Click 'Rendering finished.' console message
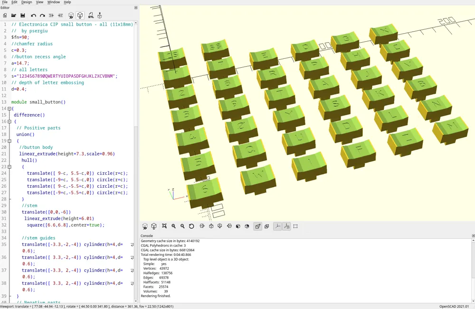 pos(156,296)
